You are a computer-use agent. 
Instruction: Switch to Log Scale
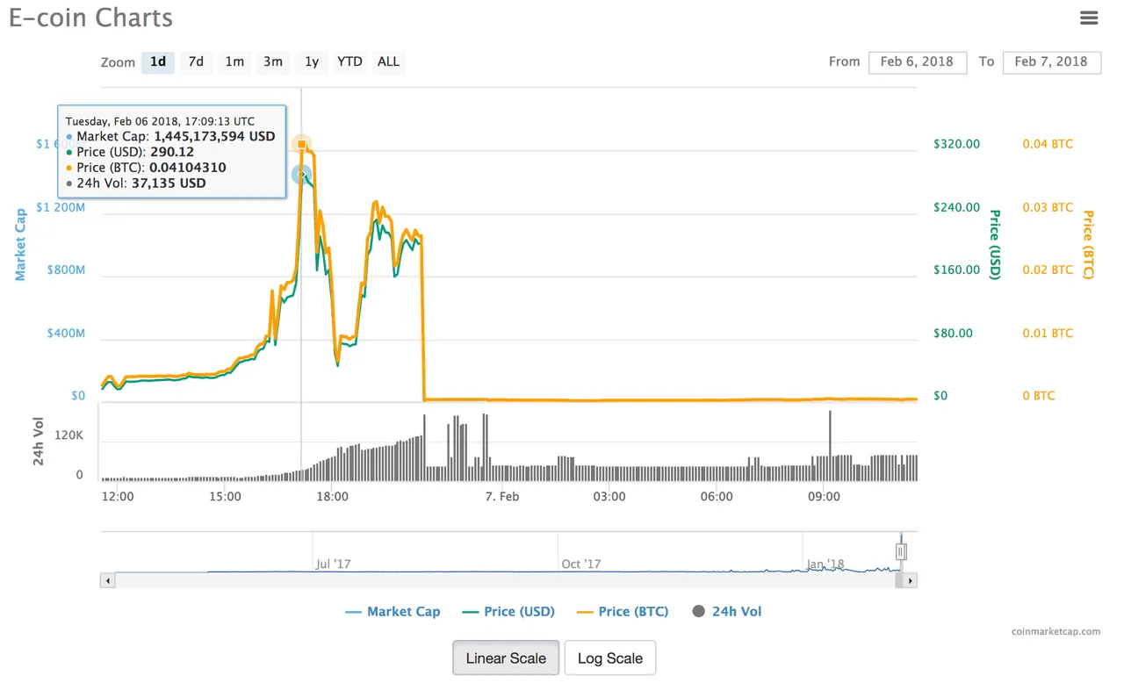(x=610, y=658)
